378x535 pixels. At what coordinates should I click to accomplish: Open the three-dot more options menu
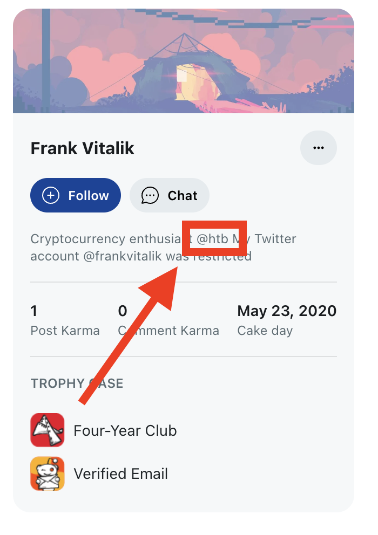pyautogui.click(x=319, y=148)
